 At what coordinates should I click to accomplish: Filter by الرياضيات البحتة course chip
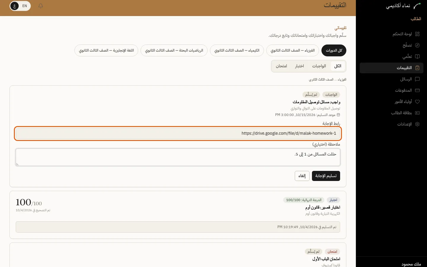tap(174, 50)
